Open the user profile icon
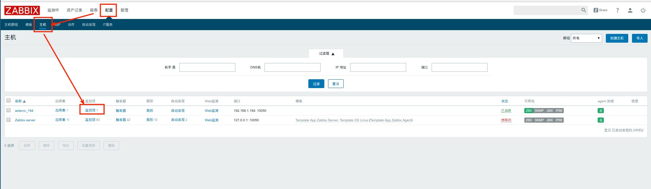 coord(630,10)
